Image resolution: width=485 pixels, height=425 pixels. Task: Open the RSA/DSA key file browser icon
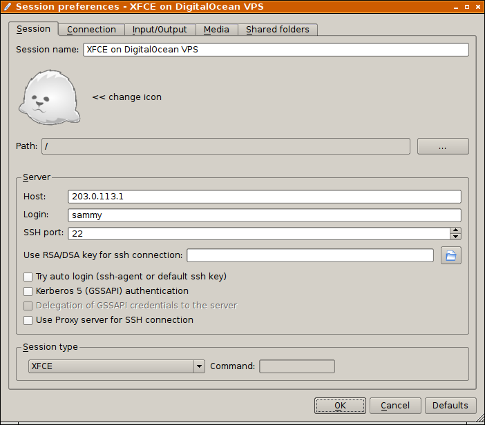[x=450, y=255]
